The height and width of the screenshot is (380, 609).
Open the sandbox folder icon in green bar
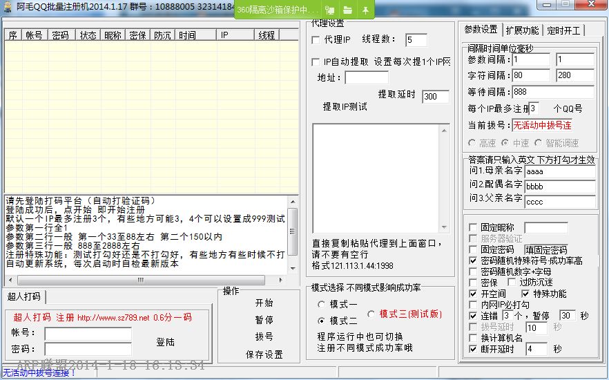pos(347,10)
